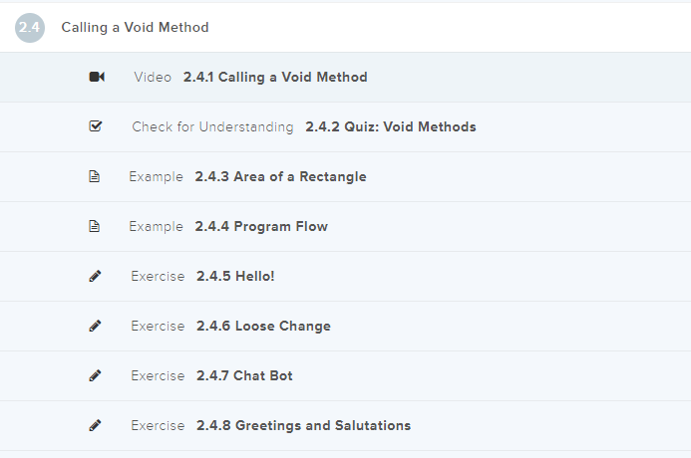Click the pencil icon beside Chat Bot
The image size is (691, 458).
95,375
